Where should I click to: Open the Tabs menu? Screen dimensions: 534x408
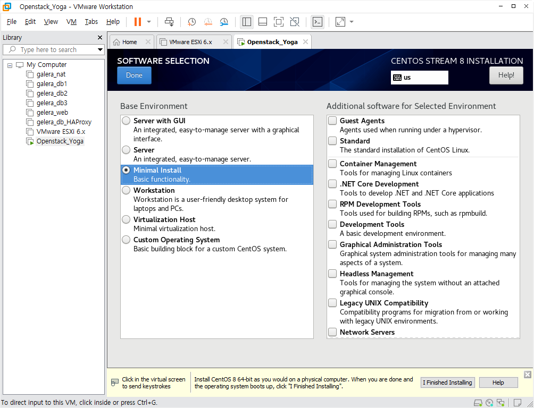coord(91,22)
